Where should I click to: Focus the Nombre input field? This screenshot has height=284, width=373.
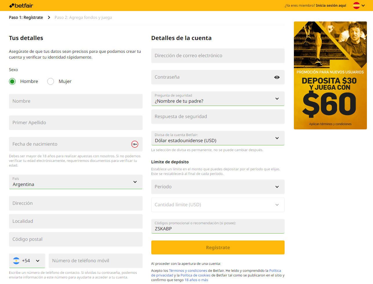pos(76,101)
